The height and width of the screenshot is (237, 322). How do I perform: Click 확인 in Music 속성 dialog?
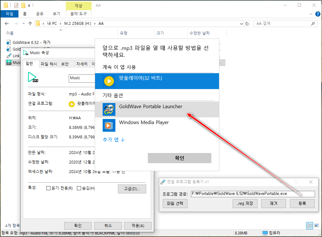(x=78, y=226)
